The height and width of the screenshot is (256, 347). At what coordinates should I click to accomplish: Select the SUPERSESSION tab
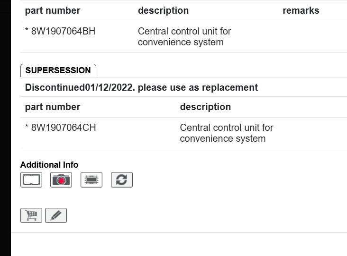pyautogui.click(x=58, y=70)
